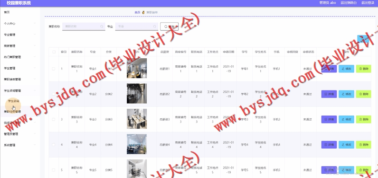
Task: Click 手机1 cell in row 1
Action: [x=276, y=69]
